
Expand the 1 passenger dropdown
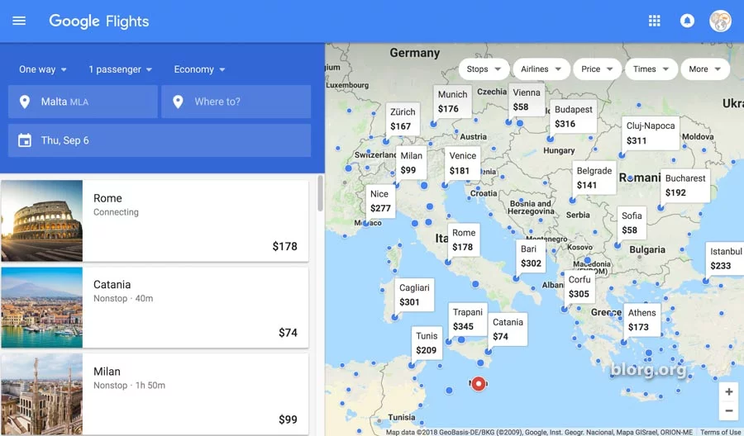121,69
